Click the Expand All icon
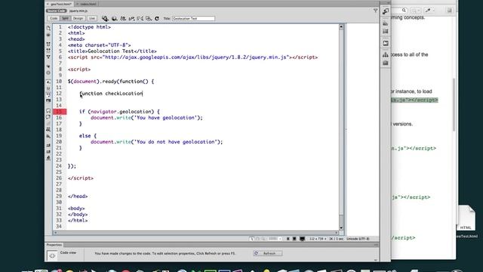 [48, 57]
